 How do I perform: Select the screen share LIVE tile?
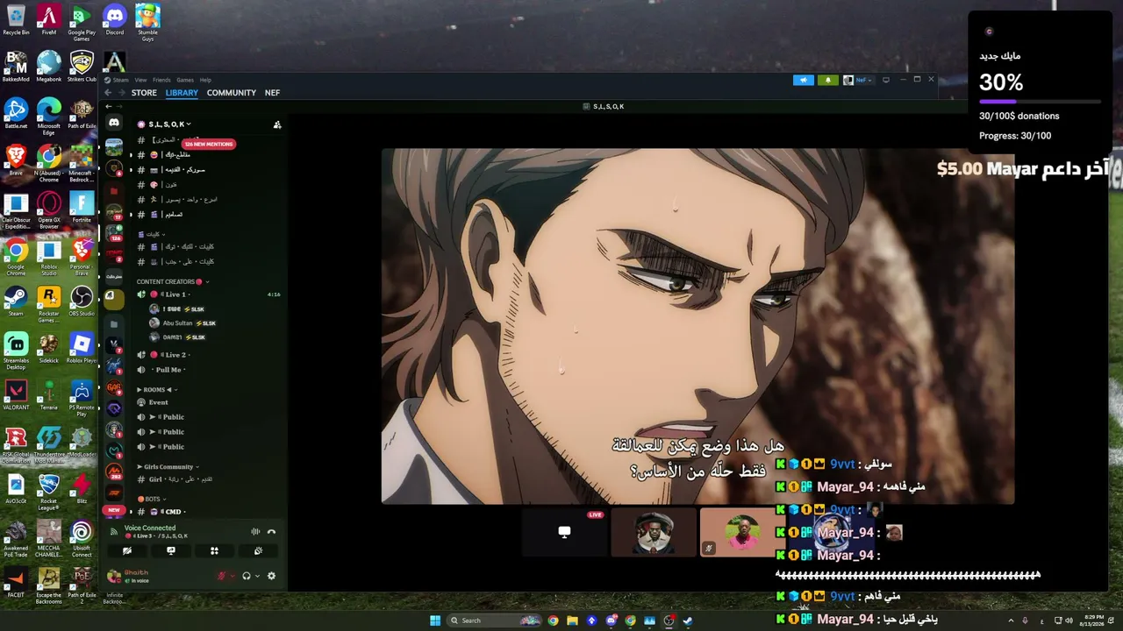point(564,532)
